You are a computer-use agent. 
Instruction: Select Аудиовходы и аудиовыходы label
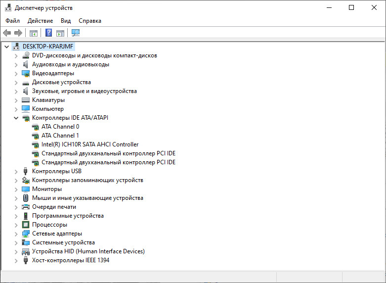pos(70,64)
